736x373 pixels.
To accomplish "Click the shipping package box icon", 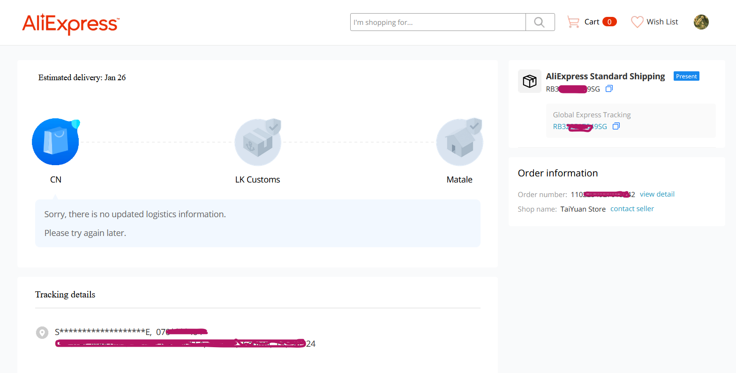I will click(x=530, y=81).
